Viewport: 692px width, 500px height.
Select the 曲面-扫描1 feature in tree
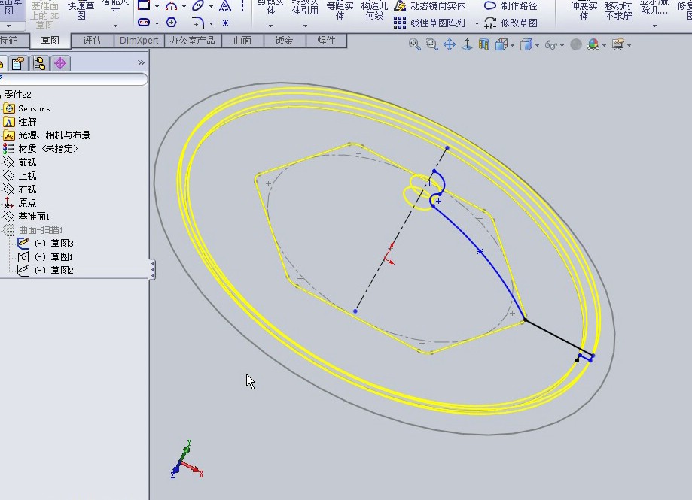click(34, 230)
